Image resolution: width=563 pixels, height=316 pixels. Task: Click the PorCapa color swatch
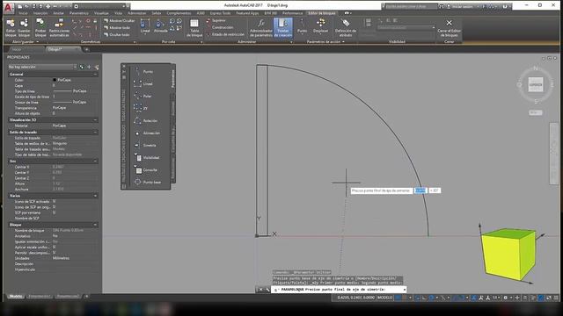click(55, 80)
